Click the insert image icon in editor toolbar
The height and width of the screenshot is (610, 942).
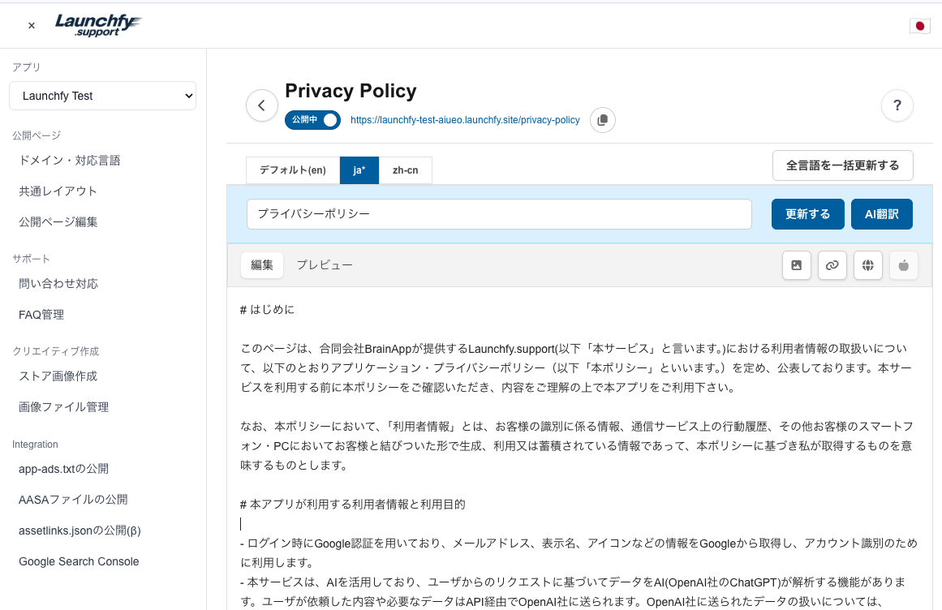[796, 265]
